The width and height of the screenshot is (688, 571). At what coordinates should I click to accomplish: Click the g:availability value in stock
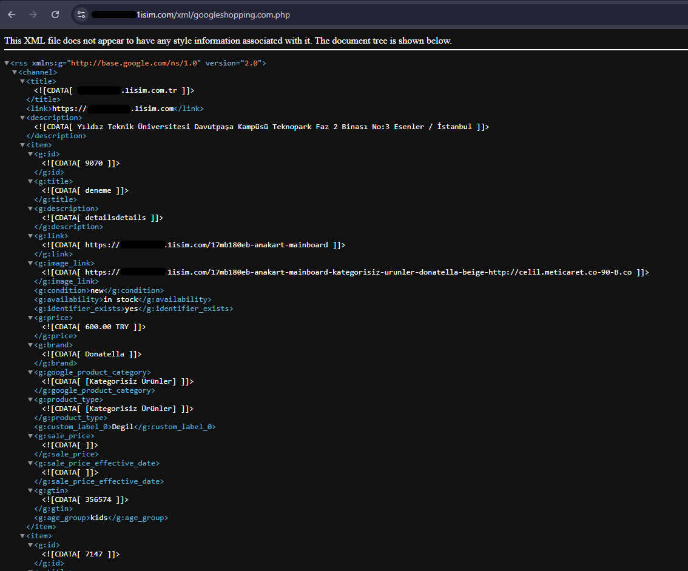(121, 299)
